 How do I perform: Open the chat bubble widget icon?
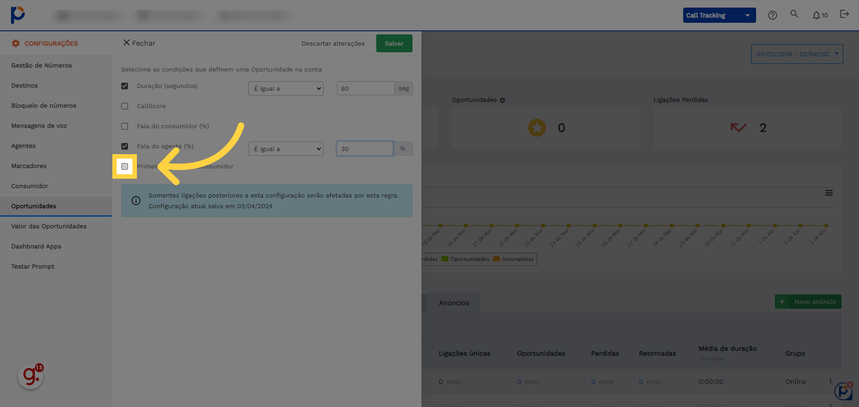click(843, 391)
